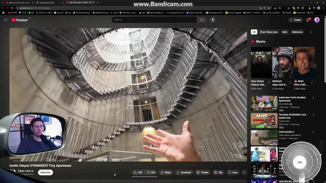
Task: Bookmark this page with star icon
Action: point(269,8)
